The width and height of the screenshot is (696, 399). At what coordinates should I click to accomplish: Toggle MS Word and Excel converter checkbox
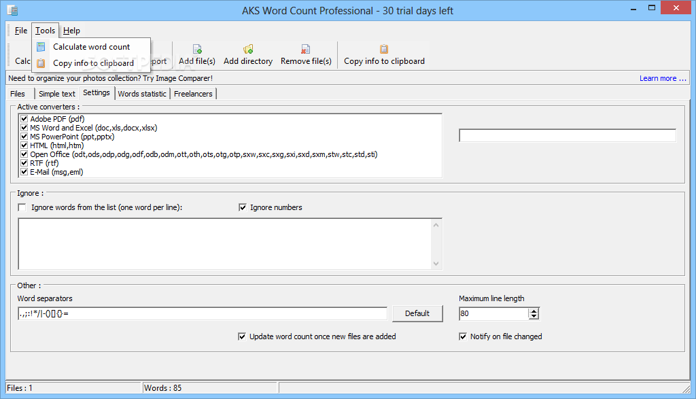tap(24, 128)
